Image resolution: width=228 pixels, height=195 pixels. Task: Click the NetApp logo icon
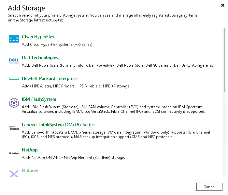pyautogui.click(x=14, y=153)
